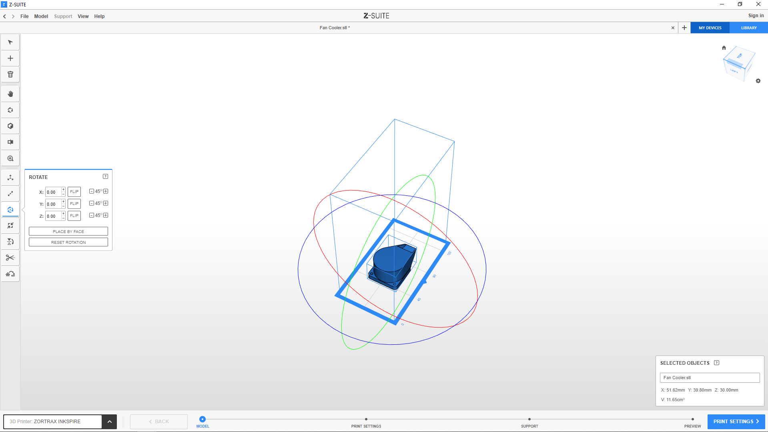This screenshot has width=768, height=432.
Task: Open view settings gear by cube
Action: click(758, 81)
